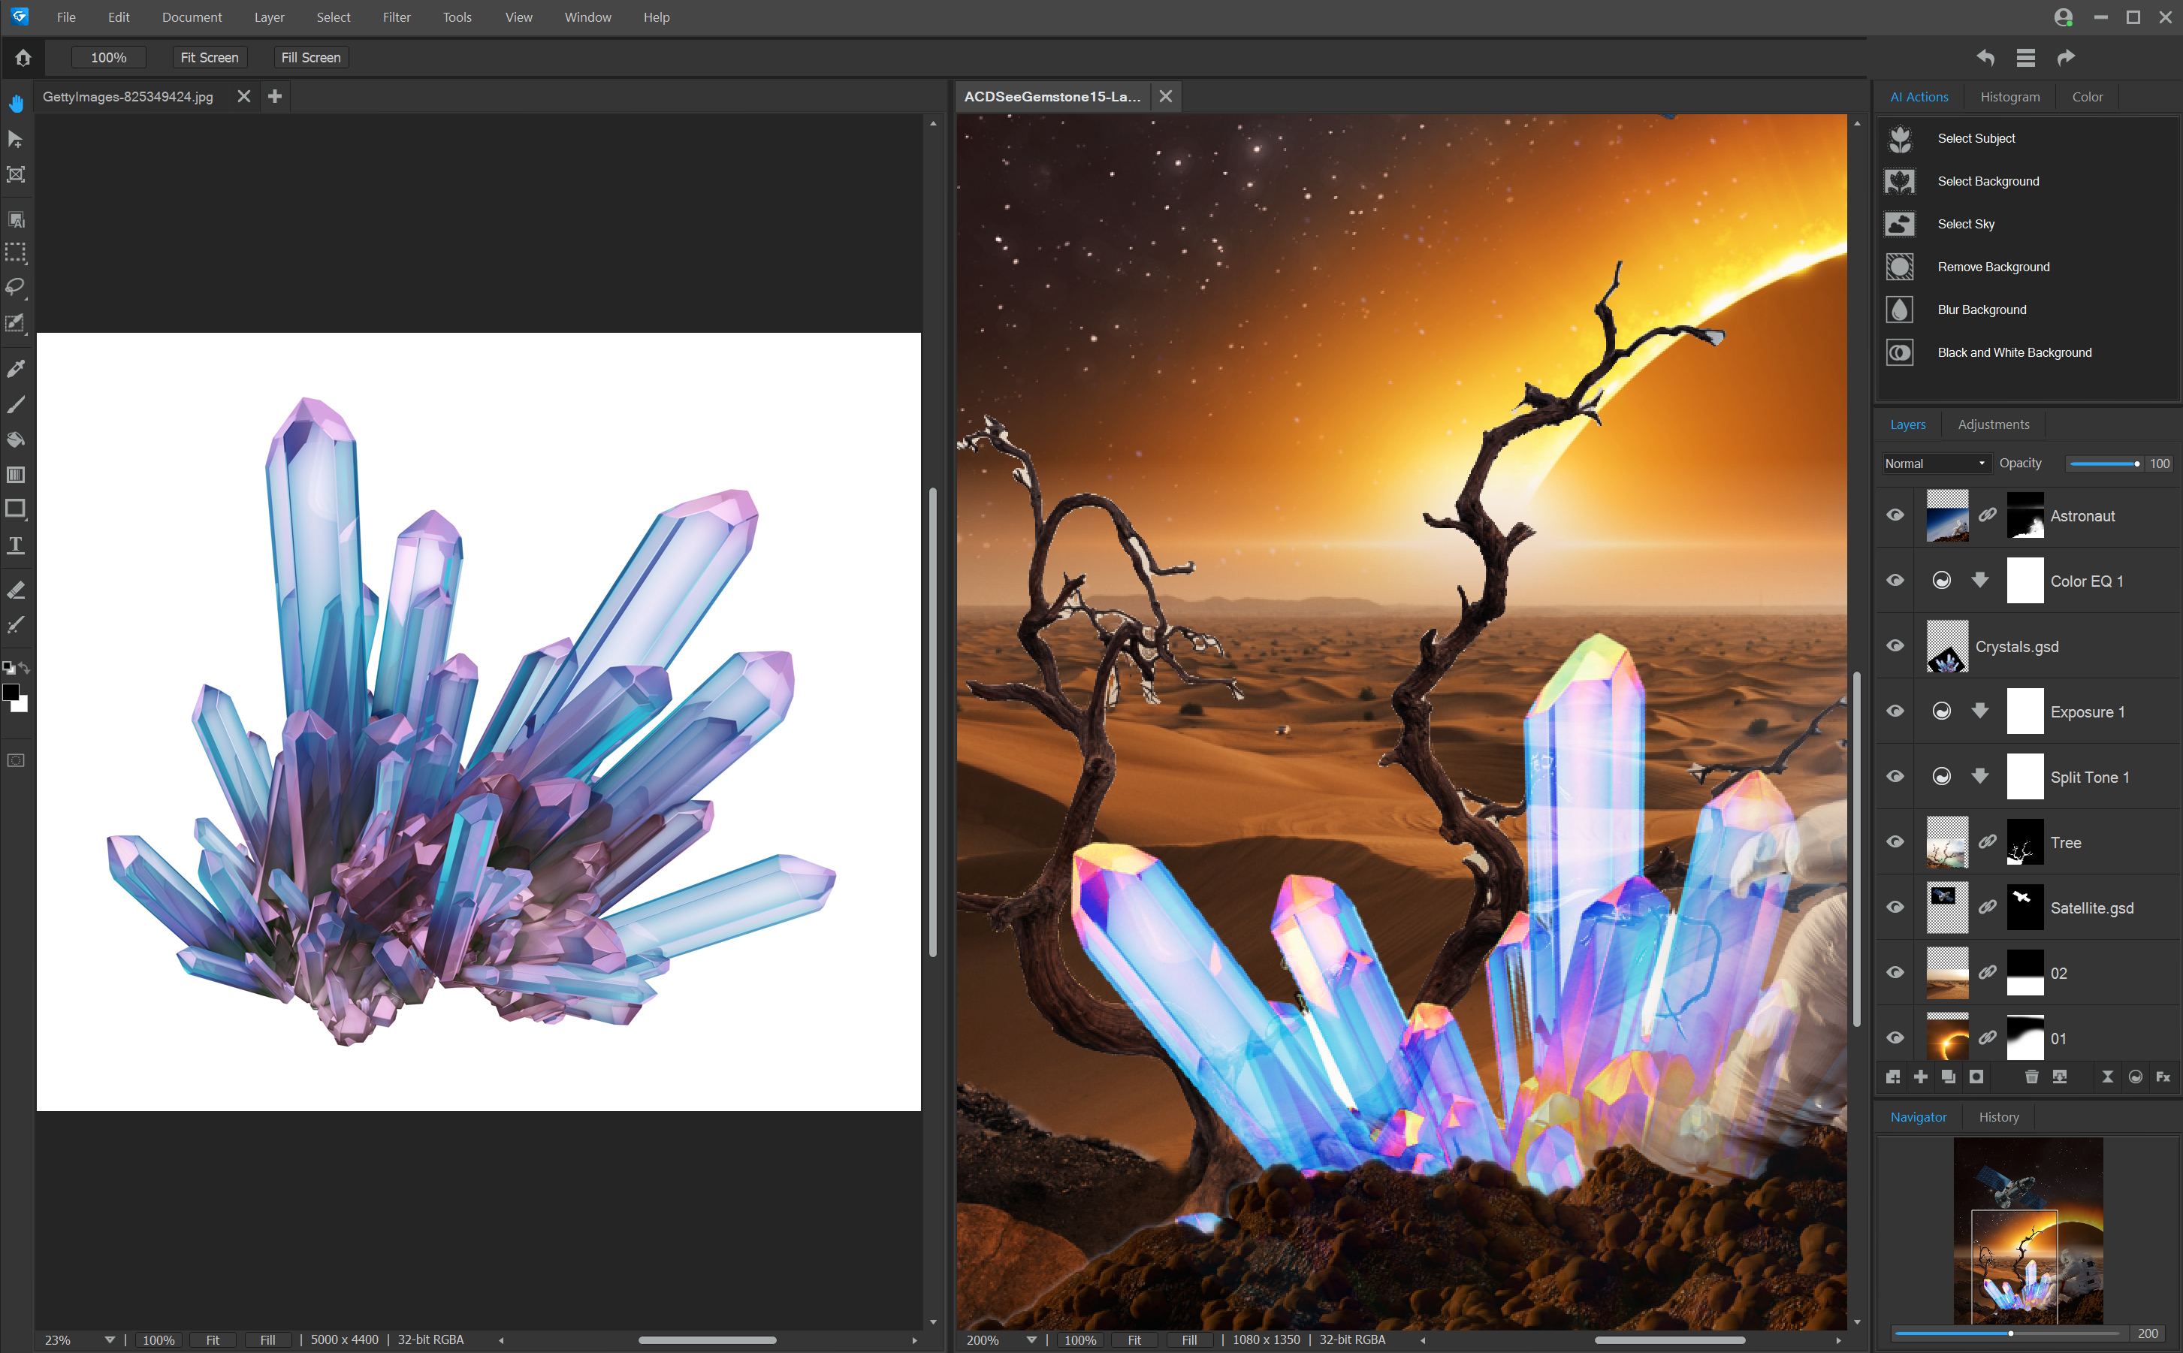This screenshot has height=1353, width=2183.
Task: Select the Brush tool
Action: click(16, 404)
